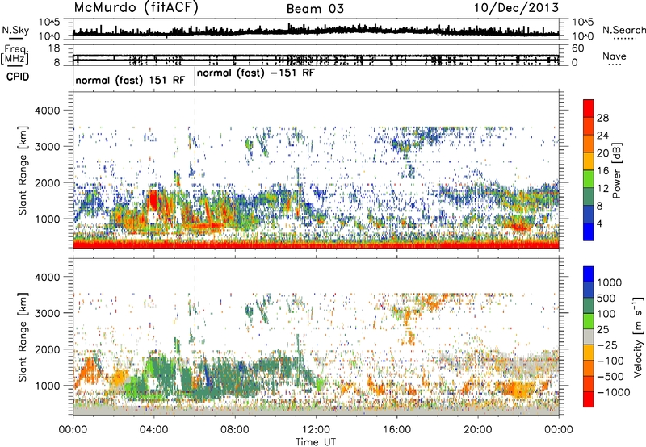Click the '16:00' time axis tick label

point(396,430)
